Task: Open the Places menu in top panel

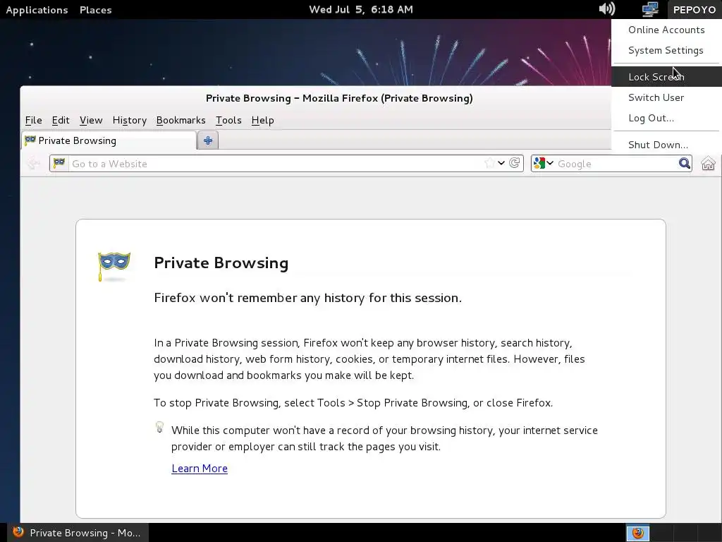Action: [x=95, y=10]
